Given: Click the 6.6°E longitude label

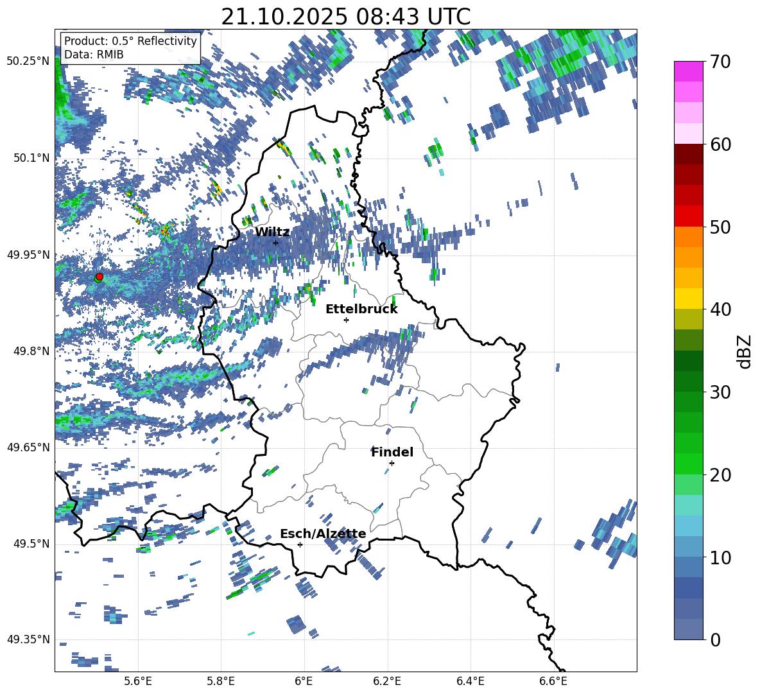Looking at the screenshot, I should 553,681.
